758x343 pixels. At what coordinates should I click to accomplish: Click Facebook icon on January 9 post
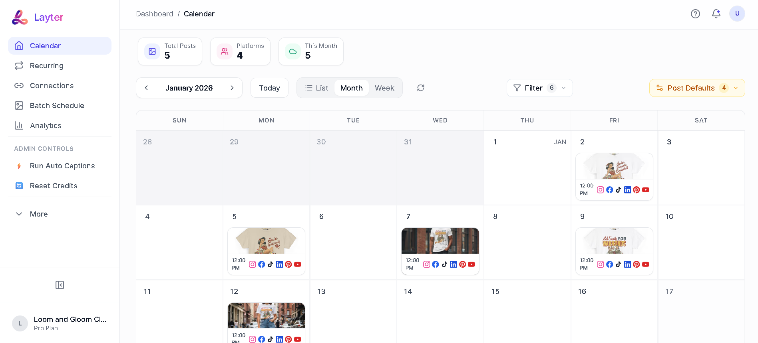pyautogui.click(x=609, y=264)
